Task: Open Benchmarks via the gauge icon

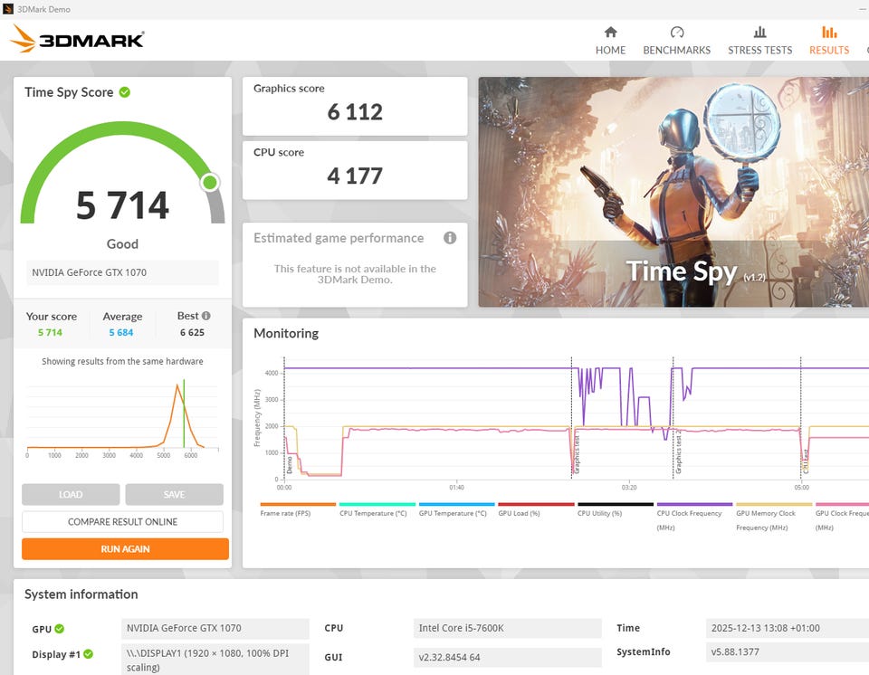Action: (676, 33)
